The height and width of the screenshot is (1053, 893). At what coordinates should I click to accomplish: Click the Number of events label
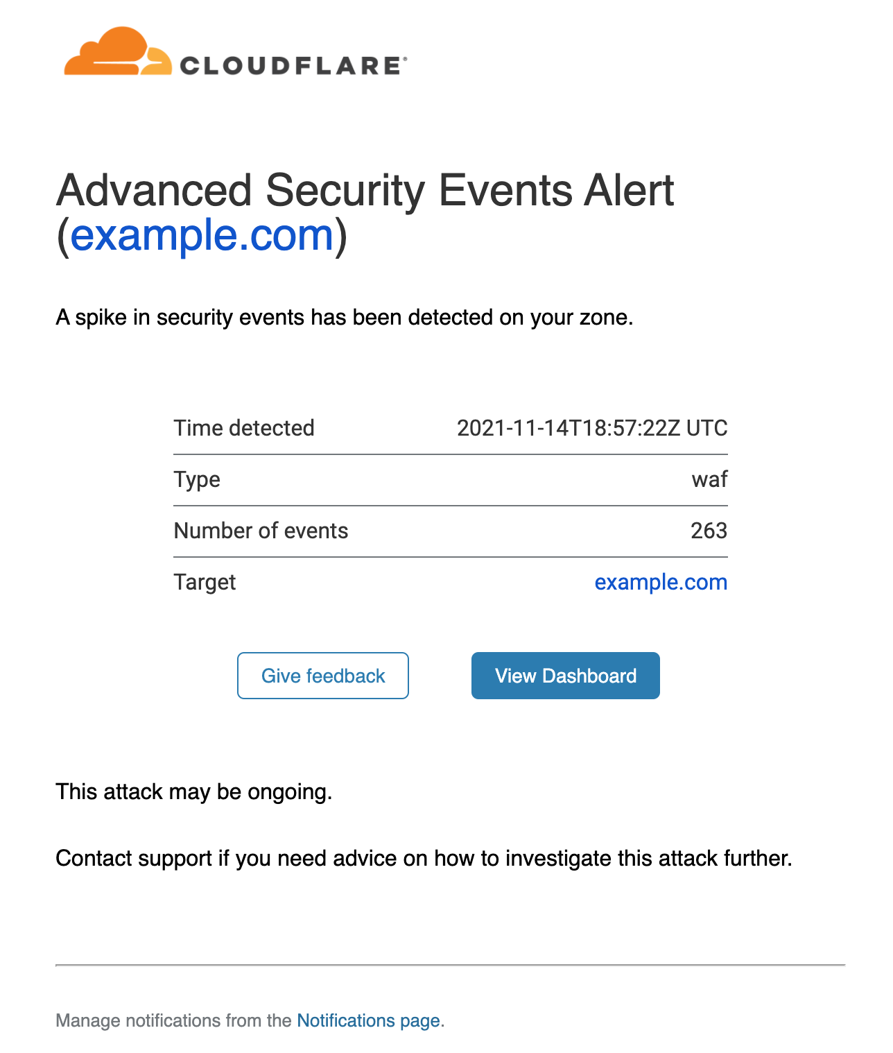point(261,531)
